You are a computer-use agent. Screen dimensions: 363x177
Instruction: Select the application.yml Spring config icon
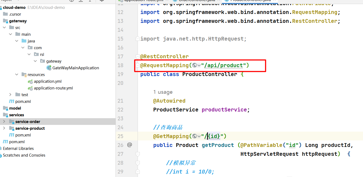(x=30, y=81)
